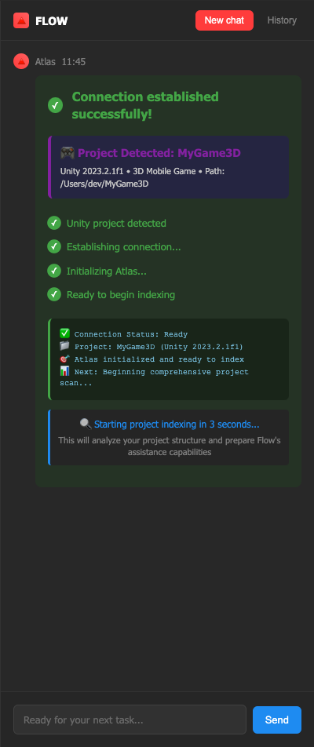The width and height of the screenshot is (314, 747).
Task: Click checkmark beside Ready to begin indexing
Action: (x=54, y=294)
